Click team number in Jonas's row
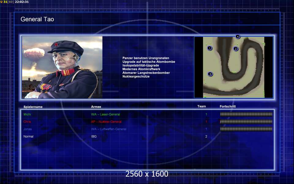The width and height of the screenshot is (294, 184). click(x=206, y=129)
